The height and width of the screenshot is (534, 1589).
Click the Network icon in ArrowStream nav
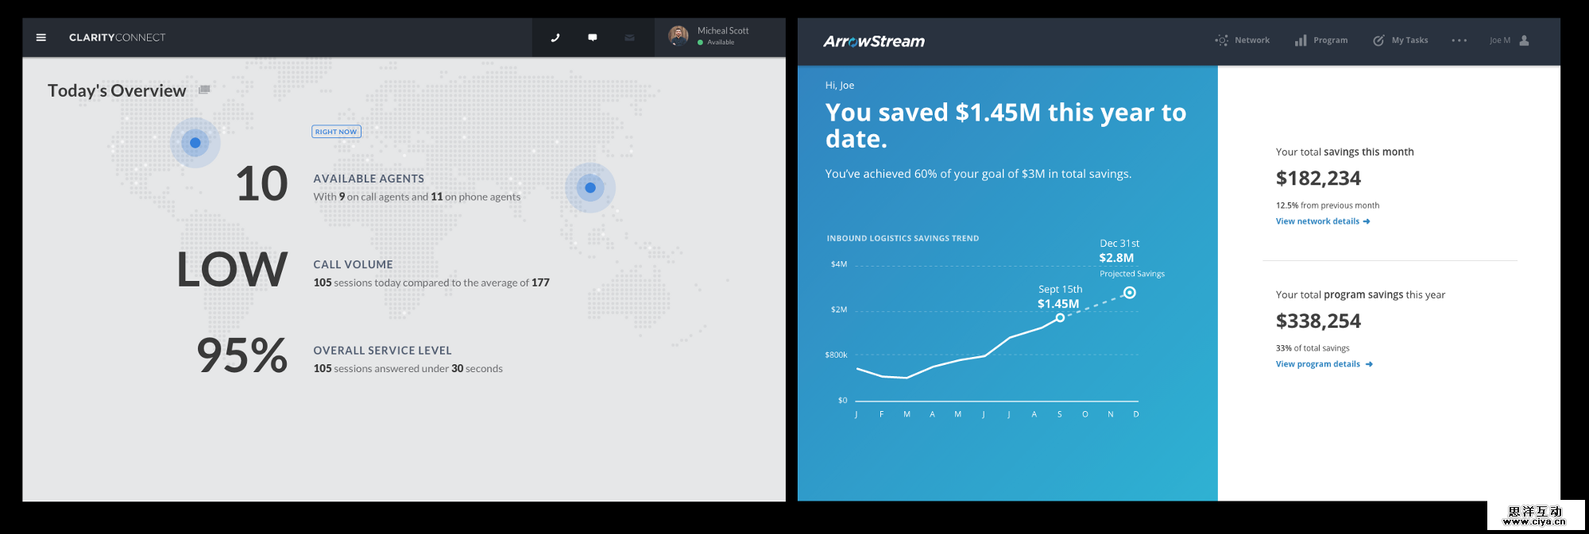[x=1221, y=40]
